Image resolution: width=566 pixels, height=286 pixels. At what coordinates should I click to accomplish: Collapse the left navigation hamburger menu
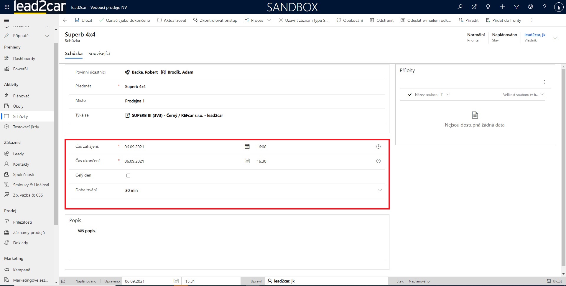coord(6,20)
